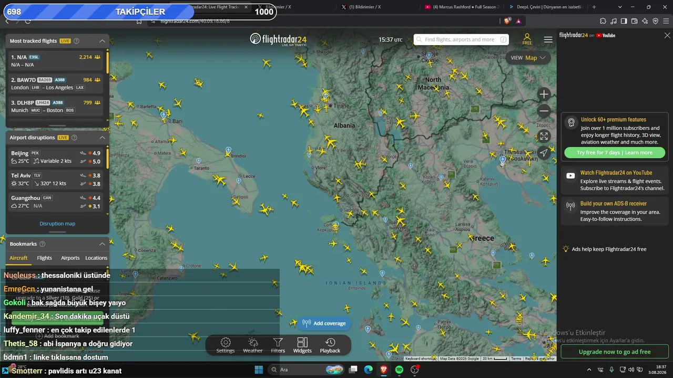Viewport: 673px width, 378px height.
Task: Open Brave Shields icon in address bar
Action: point(507,21)
